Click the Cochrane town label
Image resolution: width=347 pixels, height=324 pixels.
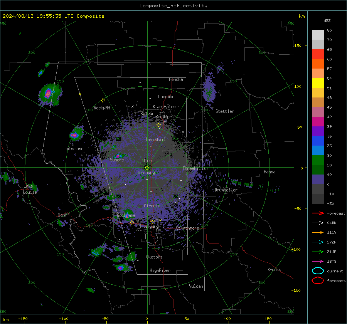126,215
